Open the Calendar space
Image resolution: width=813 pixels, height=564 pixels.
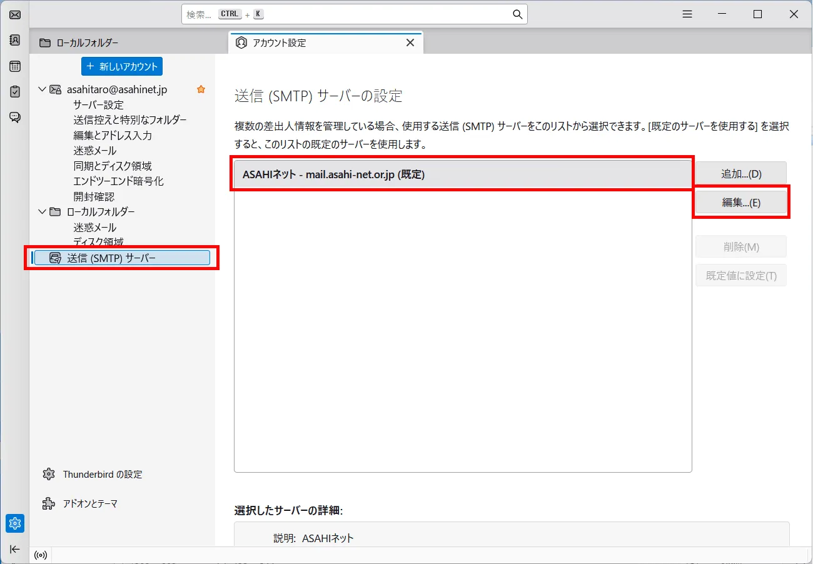click(14, 66)
